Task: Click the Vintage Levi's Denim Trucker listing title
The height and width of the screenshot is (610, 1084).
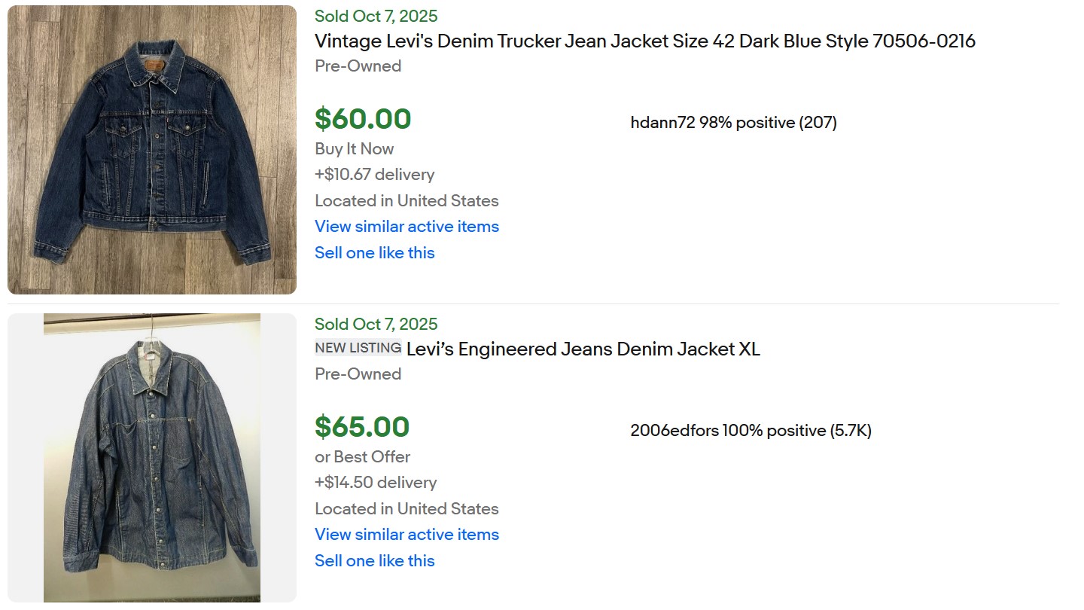Action: [644, 41]
